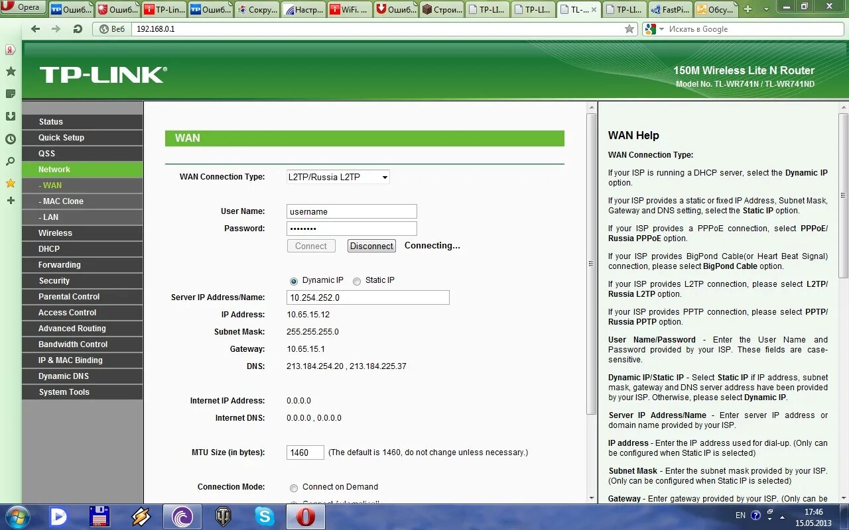
Task: Click the User Name input field
Action: 352,211
